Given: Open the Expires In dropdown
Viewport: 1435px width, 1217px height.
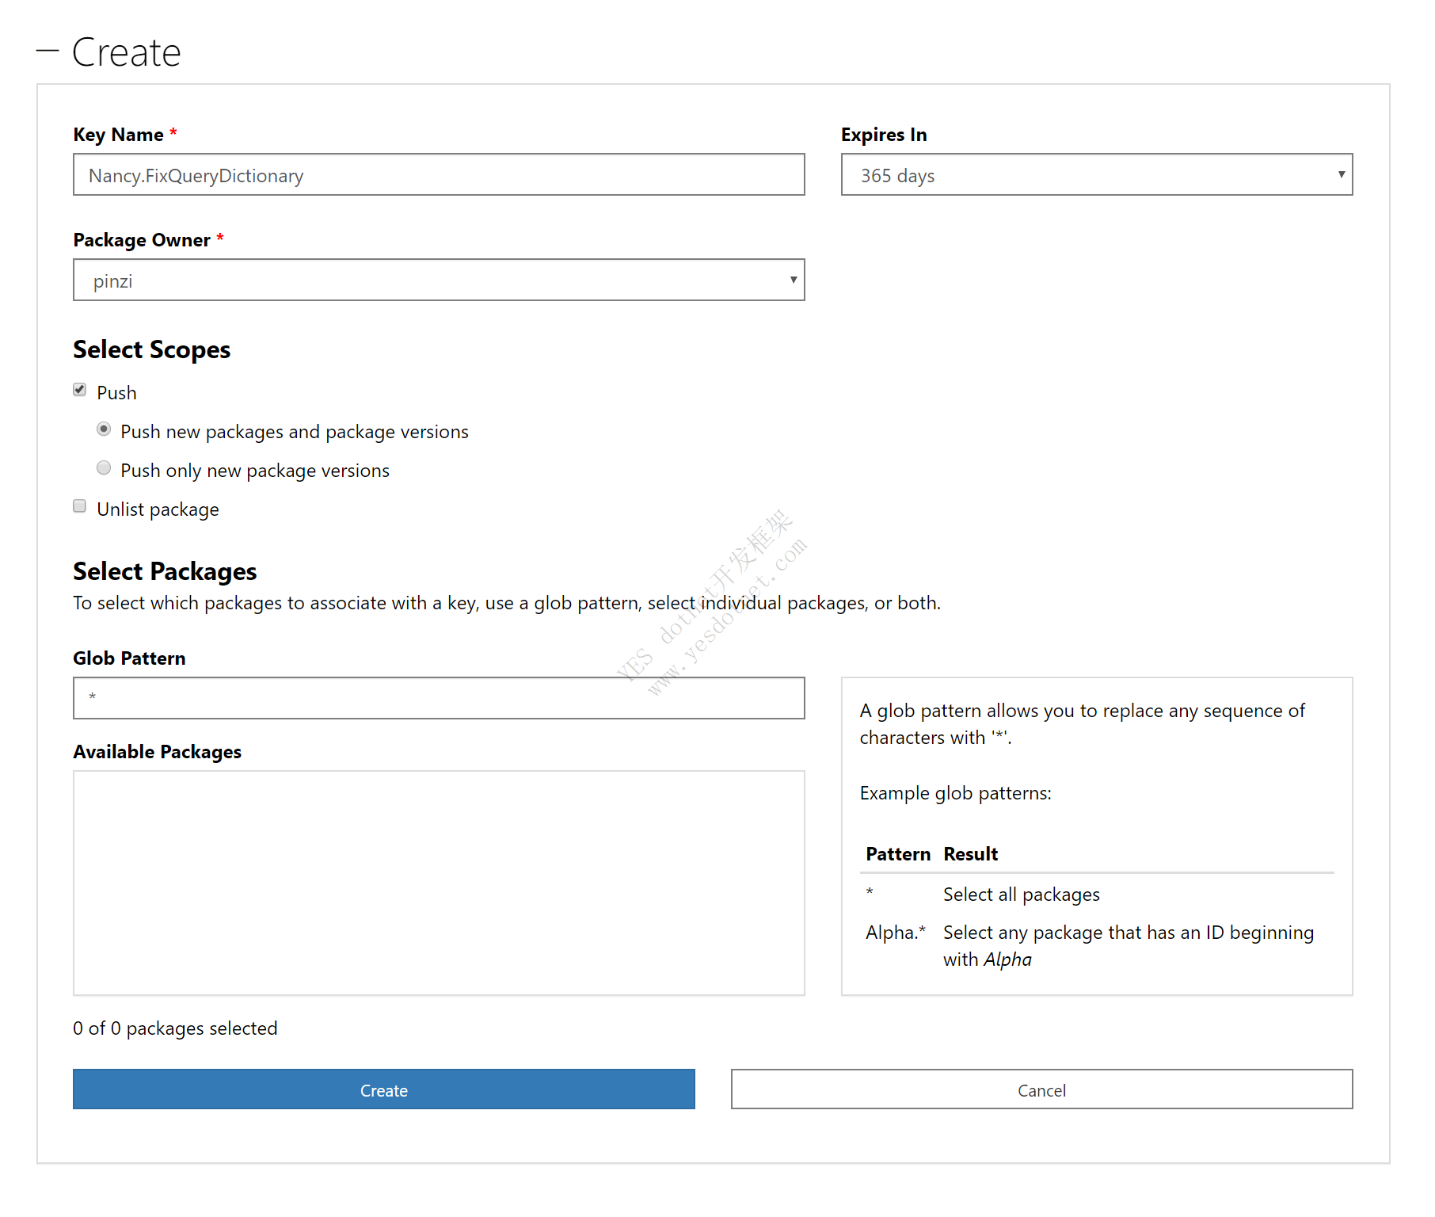Looking at the screenshot, I should click(1096, 174).
